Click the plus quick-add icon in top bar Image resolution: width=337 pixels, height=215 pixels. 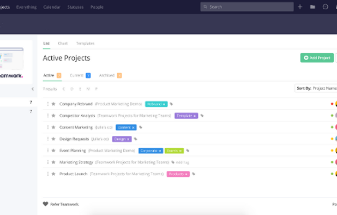tap(300, 7)
